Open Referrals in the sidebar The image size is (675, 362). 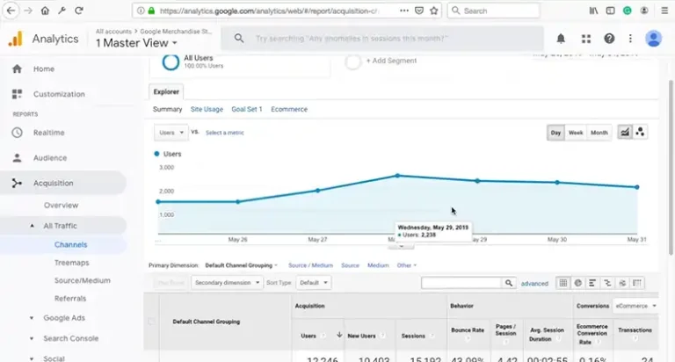point(70,298)
